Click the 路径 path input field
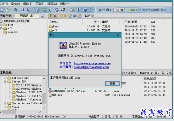 [132, 16]
